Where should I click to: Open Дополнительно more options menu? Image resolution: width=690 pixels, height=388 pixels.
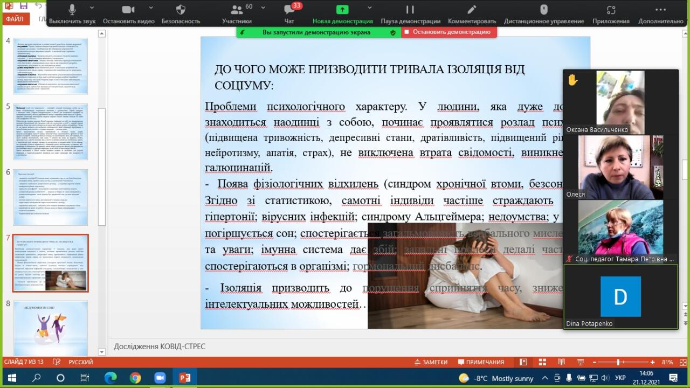click(660, 15)
